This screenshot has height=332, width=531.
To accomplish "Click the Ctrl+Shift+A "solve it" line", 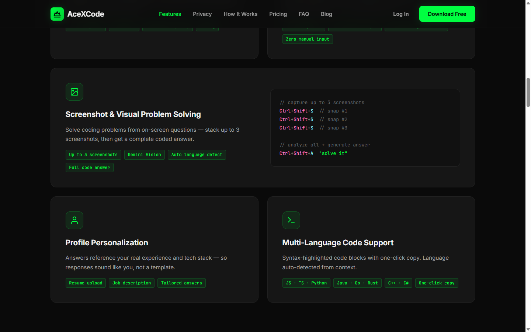I will [313, 153].
